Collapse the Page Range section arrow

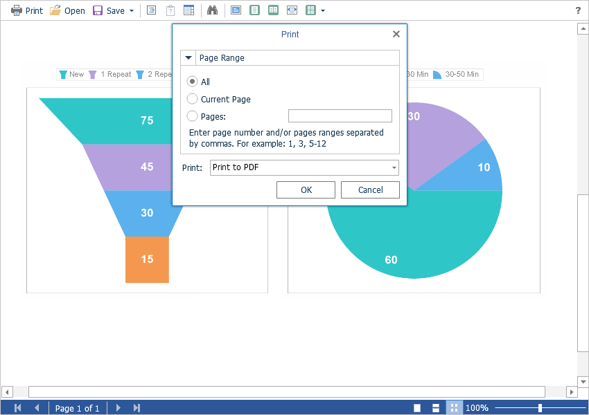point(188,57)
